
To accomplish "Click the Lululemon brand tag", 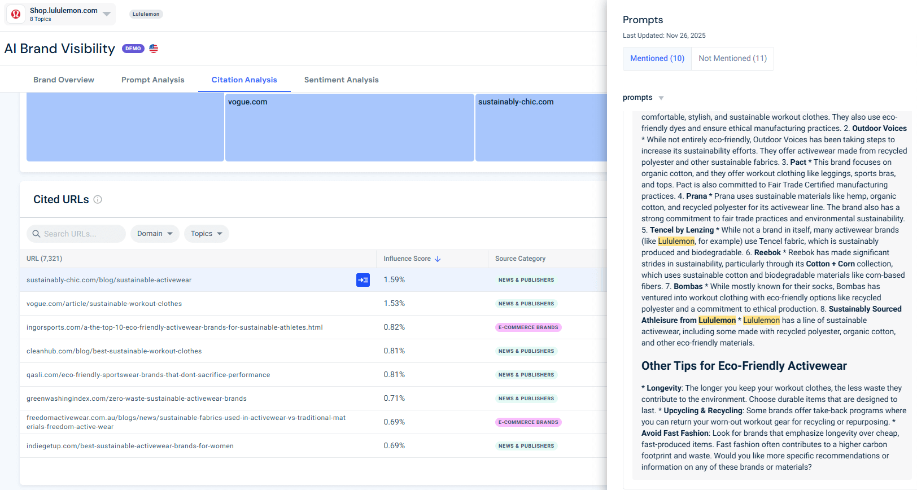I will [146, 14].
